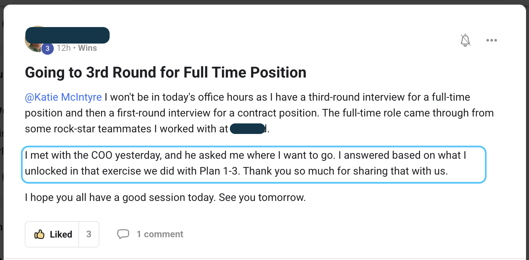This screenshot has height=260, width=529.
Task: Click the redacted author name in header
Action: pos(67,35)
